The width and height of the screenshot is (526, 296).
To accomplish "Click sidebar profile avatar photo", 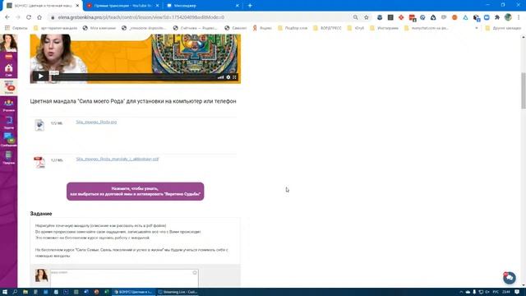I will [x=9, y=43].
